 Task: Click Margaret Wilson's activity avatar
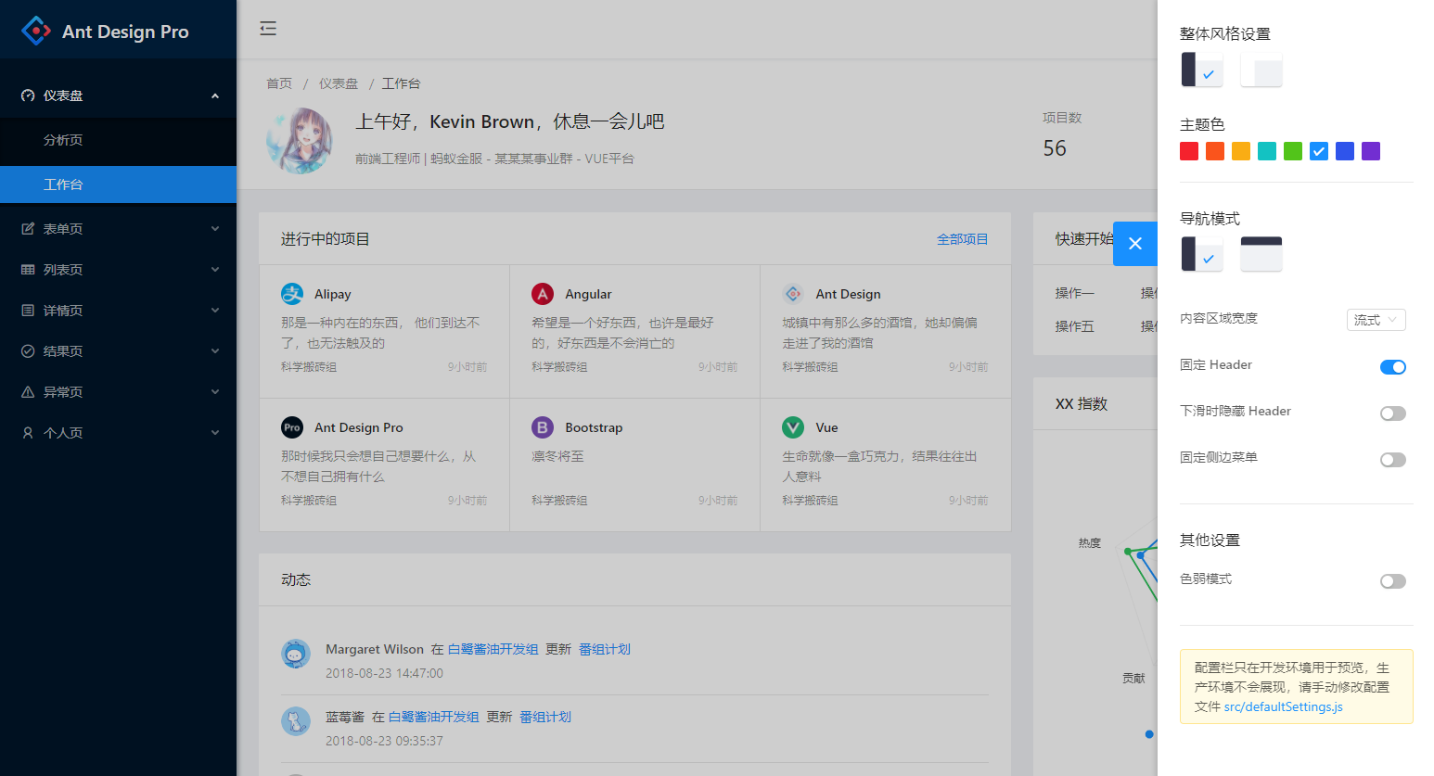[296, 654]
